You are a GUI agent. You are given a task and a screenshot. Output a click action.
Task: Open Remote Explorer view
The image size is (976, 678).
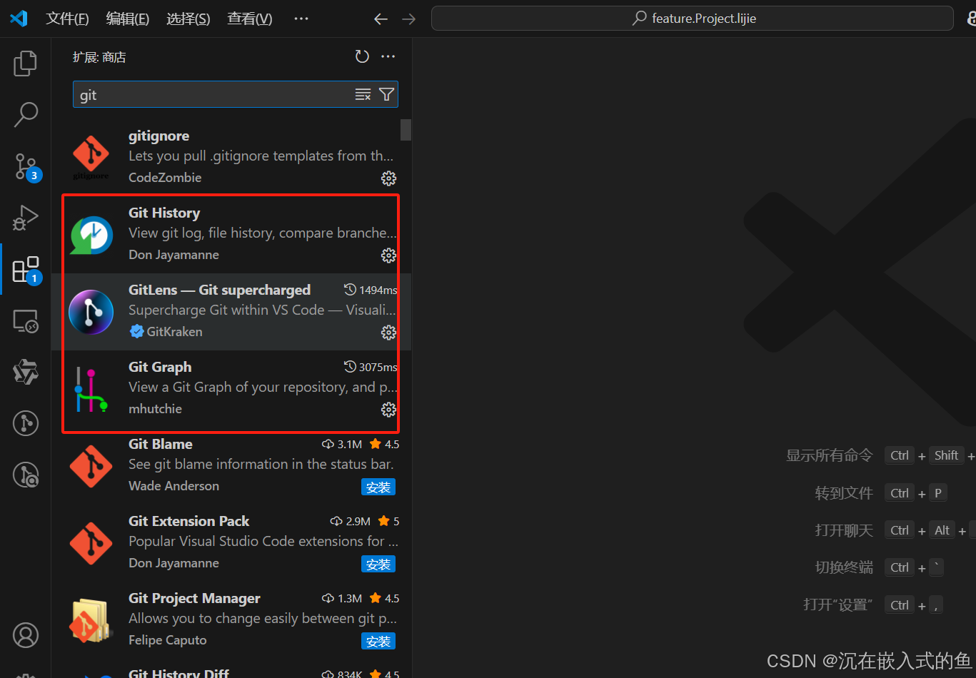[25, 321]
